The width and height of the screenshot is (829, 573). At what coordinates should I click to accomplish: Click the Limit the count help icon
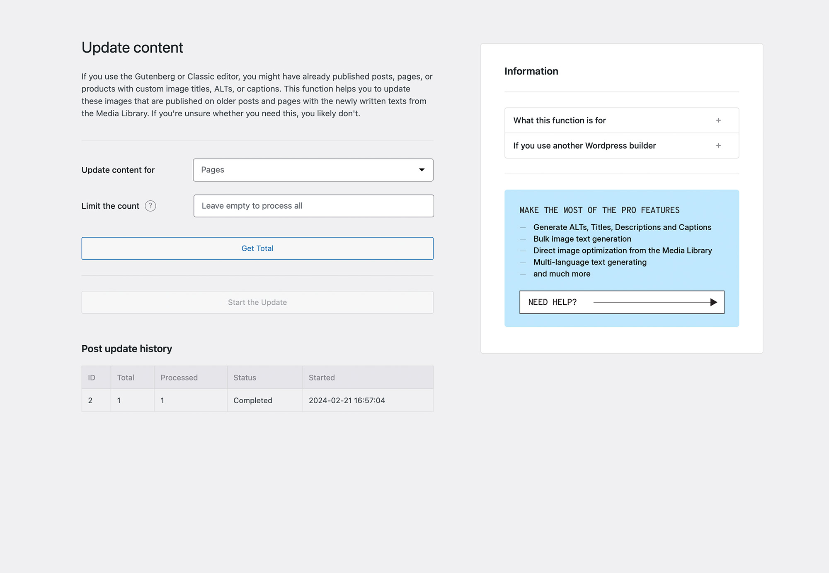150,206
